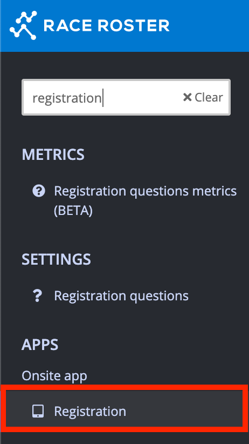Place cursor after "registration" in search box
Image resolution: width=249 pixels, height=444 pixels.
point(102,98)
